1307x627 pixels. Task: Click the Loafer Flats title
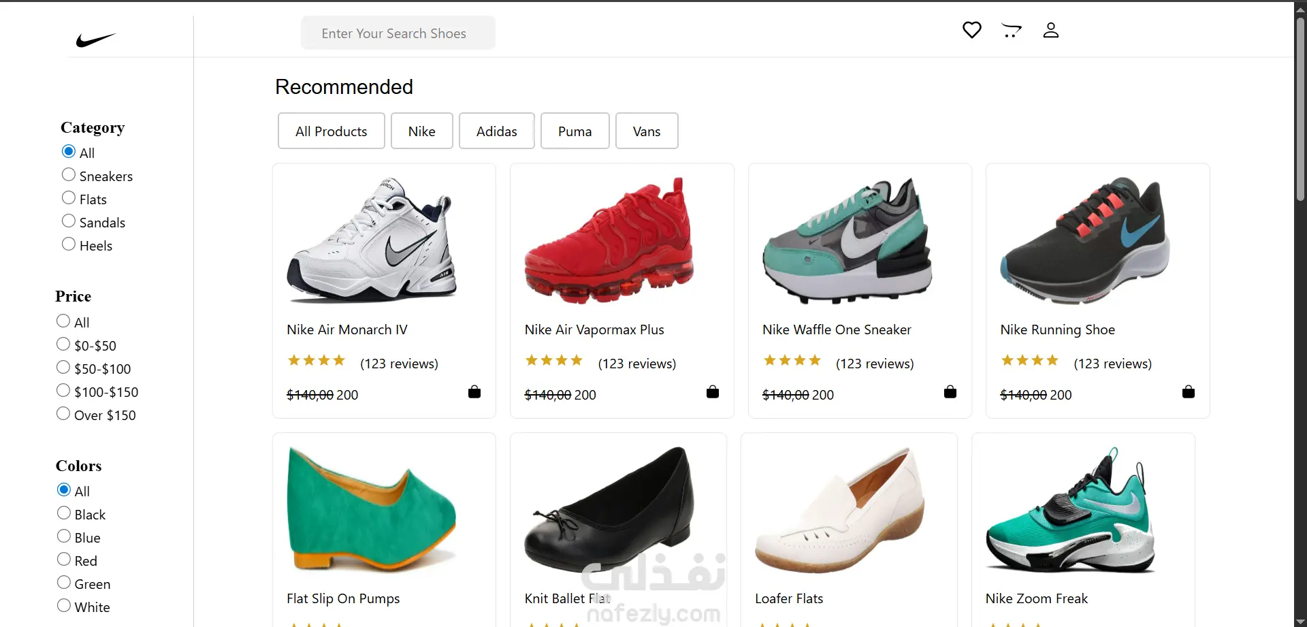(789, 598)
